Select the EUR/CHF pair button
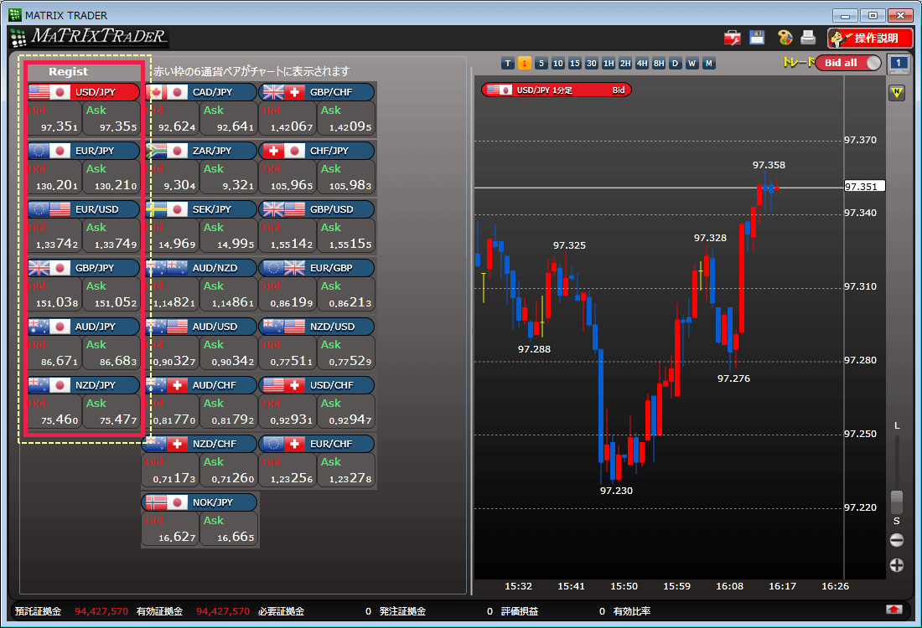The height and width of the screenshot is (628, 922). (317, 444)
